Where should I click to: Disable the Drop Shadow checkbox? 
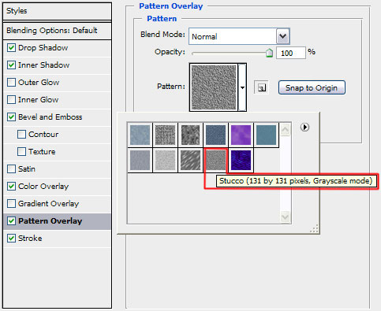[x=11, y=48]
